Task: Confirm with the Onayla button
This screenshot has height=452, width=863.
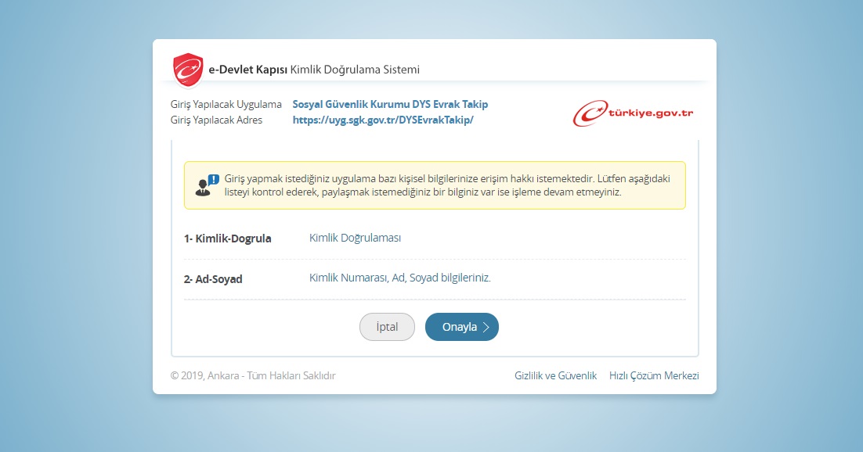Action: pos(462,327)
